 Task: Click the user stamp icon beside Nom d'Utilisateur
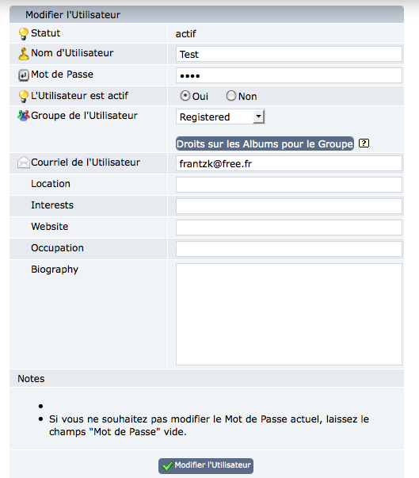[24, 54]
